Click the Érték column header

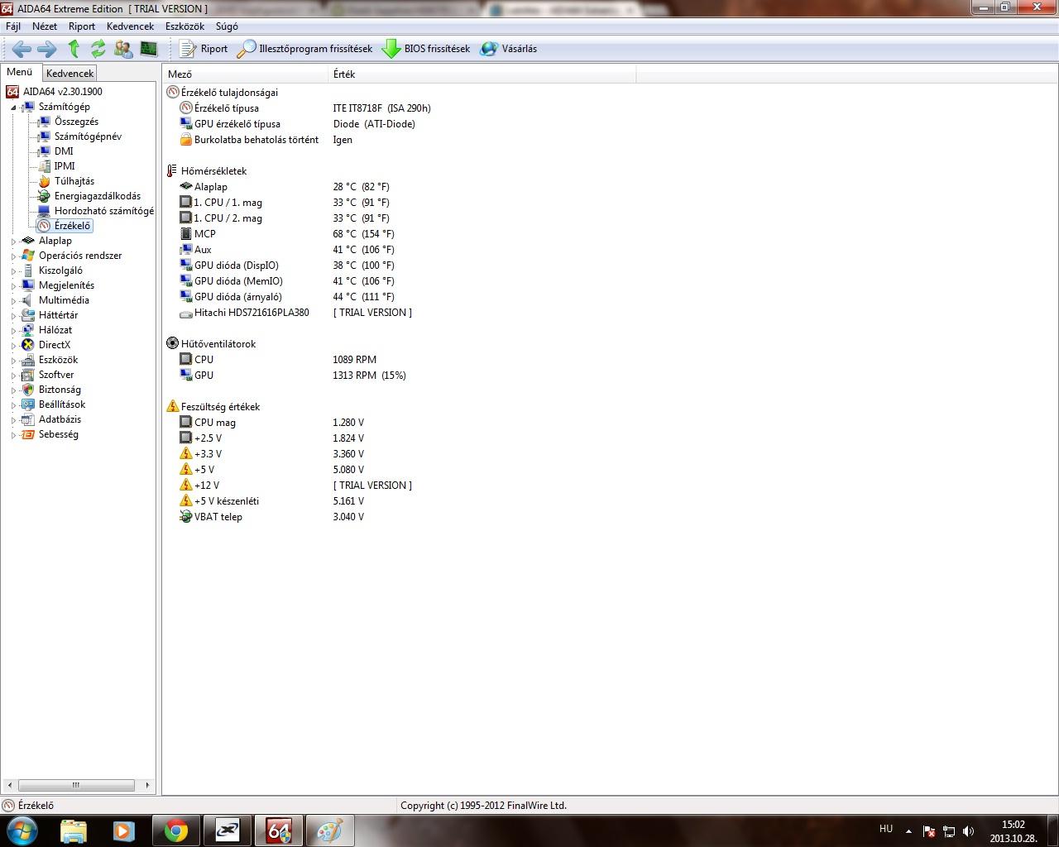click(482, 74)
